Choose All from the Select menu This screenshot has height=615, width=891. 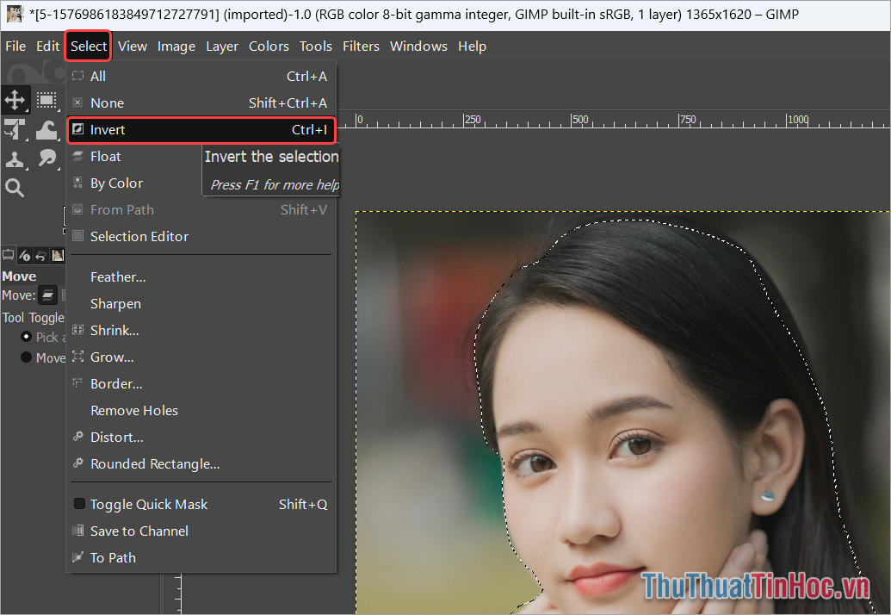pyautogui.click(x=201, y=76)
